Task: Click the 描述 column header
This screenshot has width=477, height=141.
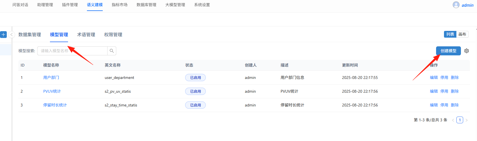Action: (285, 65)
